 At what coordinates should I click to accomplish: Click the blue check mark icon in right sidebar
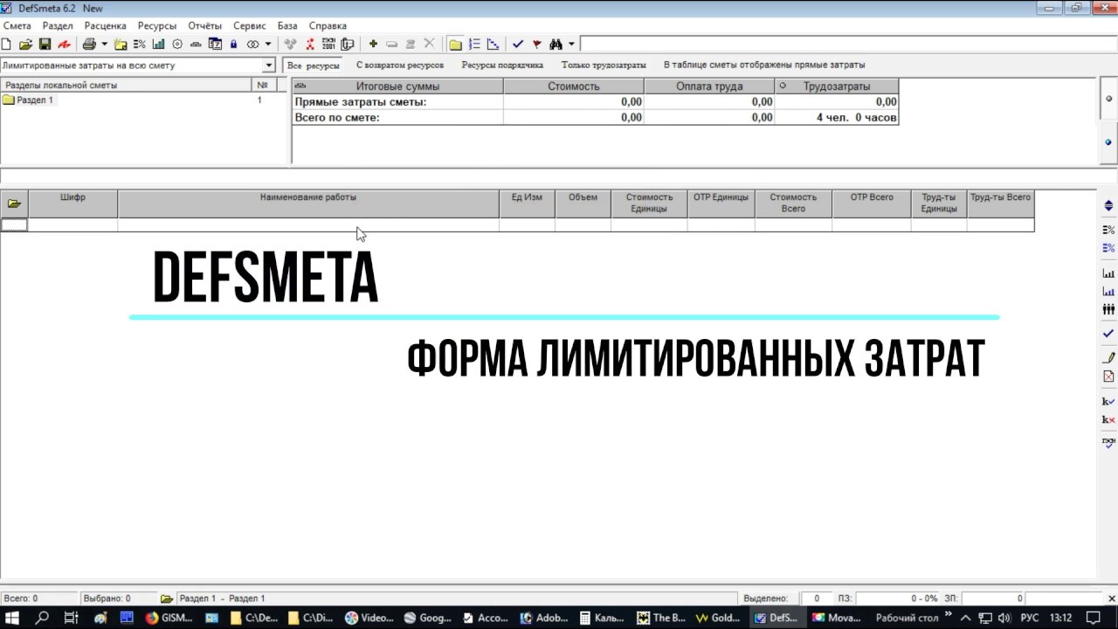pos(1108,334)
